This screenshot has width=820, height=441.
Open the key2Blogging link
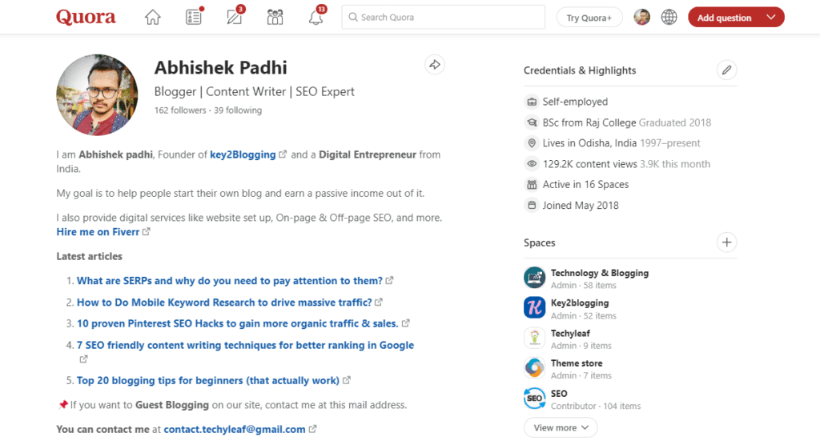coord(243,154)
